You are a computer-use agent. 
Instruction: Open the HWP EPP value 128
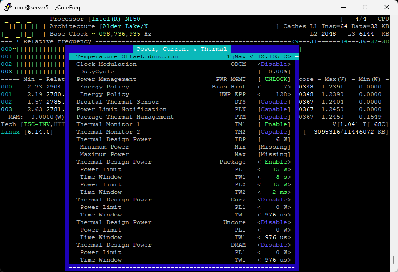274,94
